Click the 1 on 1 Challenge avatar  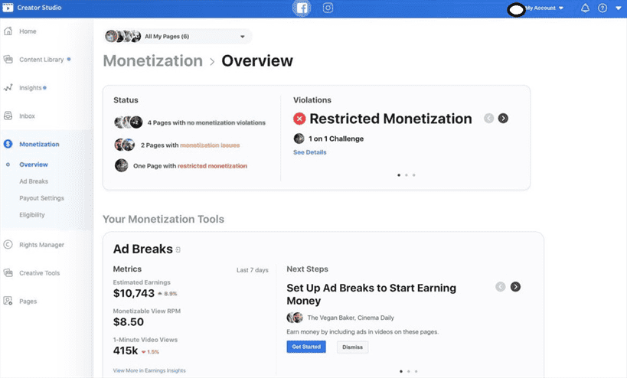[x=299, y=138]
